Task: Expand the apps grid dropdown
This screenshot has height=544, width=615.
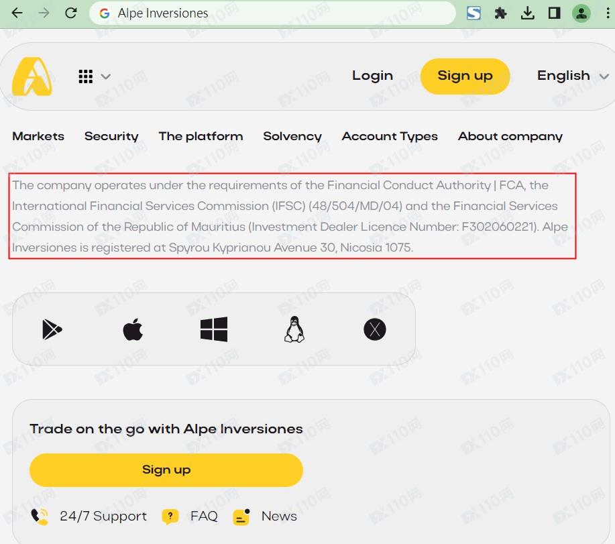Action: 94,76
